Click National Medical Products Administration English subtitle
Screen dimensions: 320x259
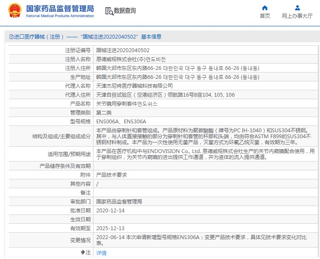(60, 16)
